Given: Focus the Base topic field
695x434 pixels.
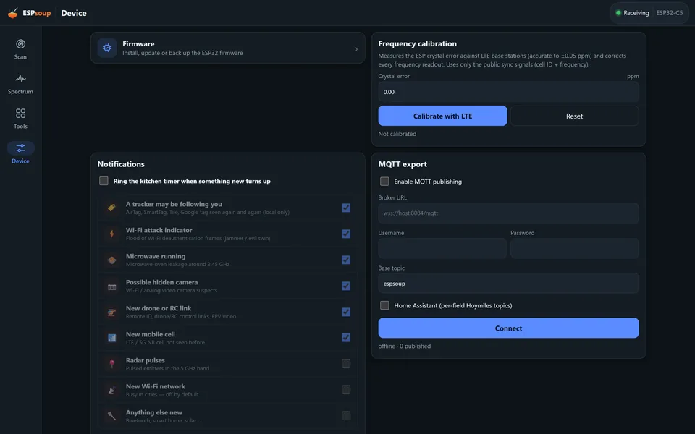Looking at the screenshot, I should coord(508,284).
